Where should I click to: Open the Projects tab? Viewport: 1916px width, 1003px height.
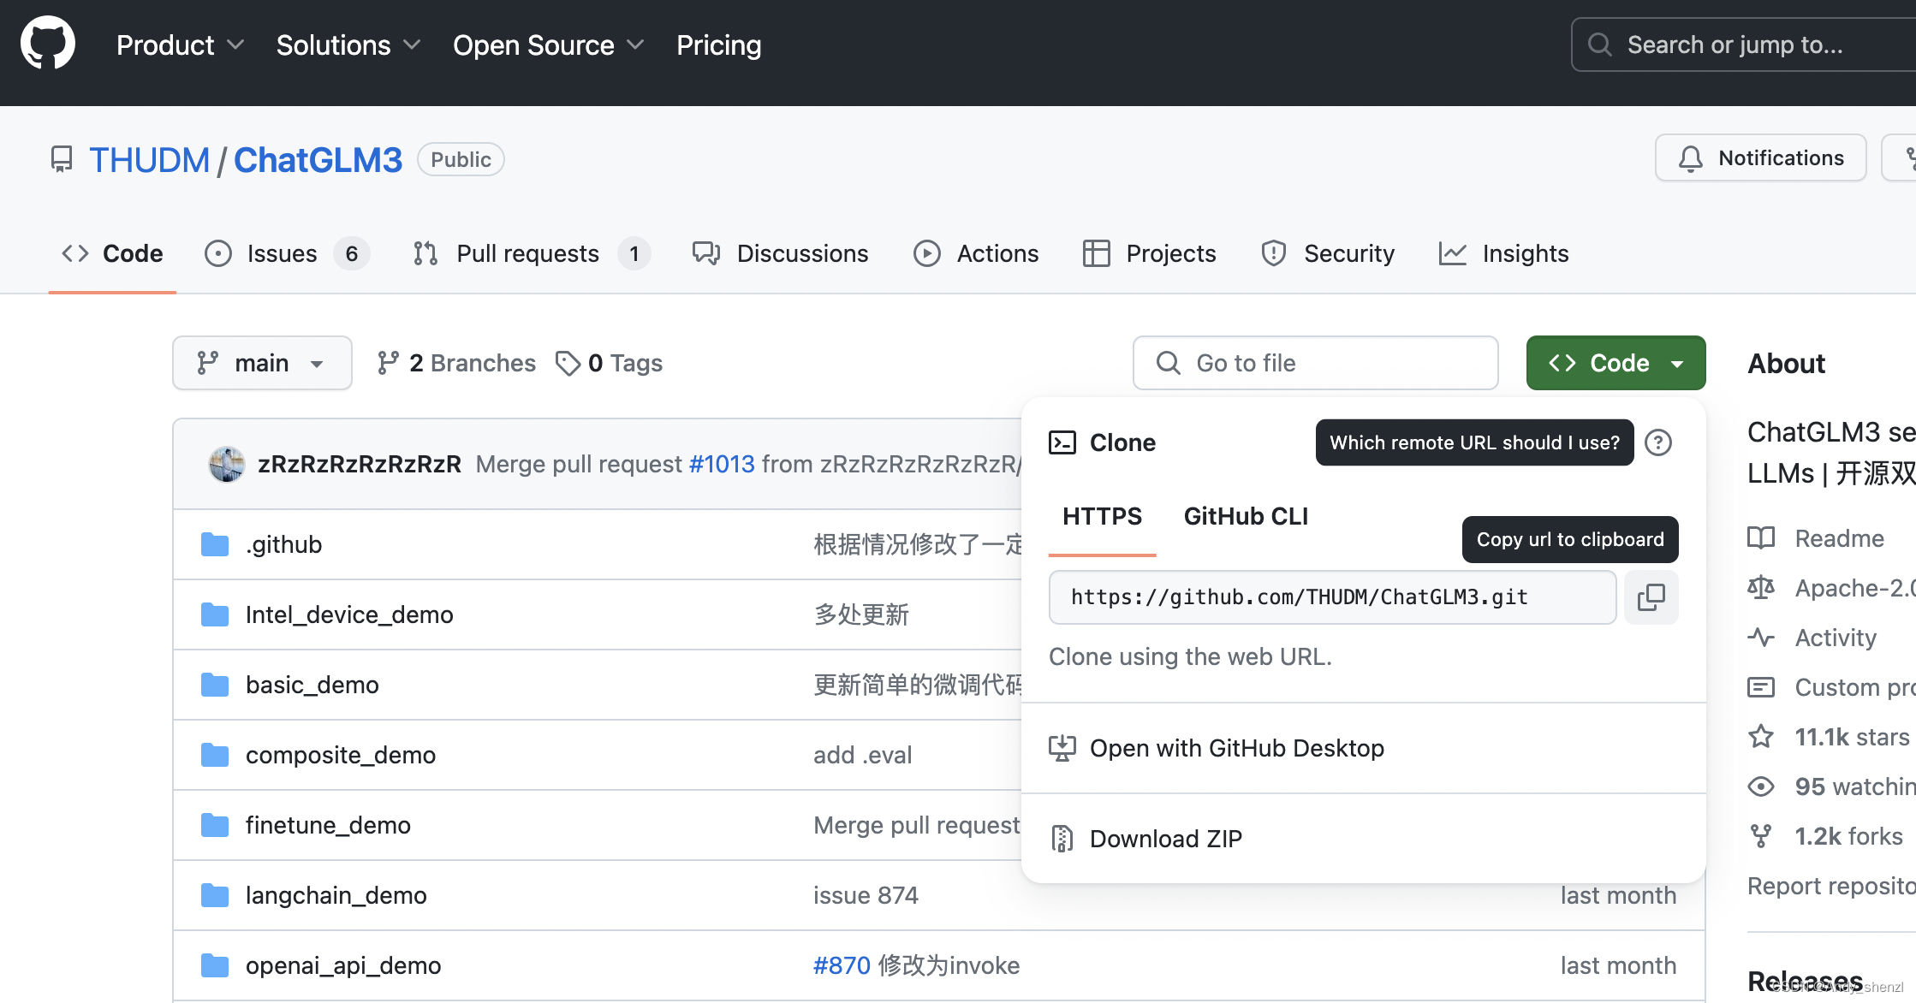[x=1149, y=253]
